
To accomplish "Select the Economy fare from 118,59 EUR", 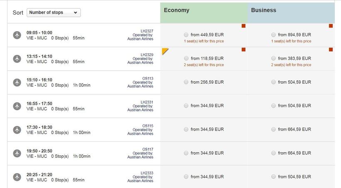I will [186, 59].
